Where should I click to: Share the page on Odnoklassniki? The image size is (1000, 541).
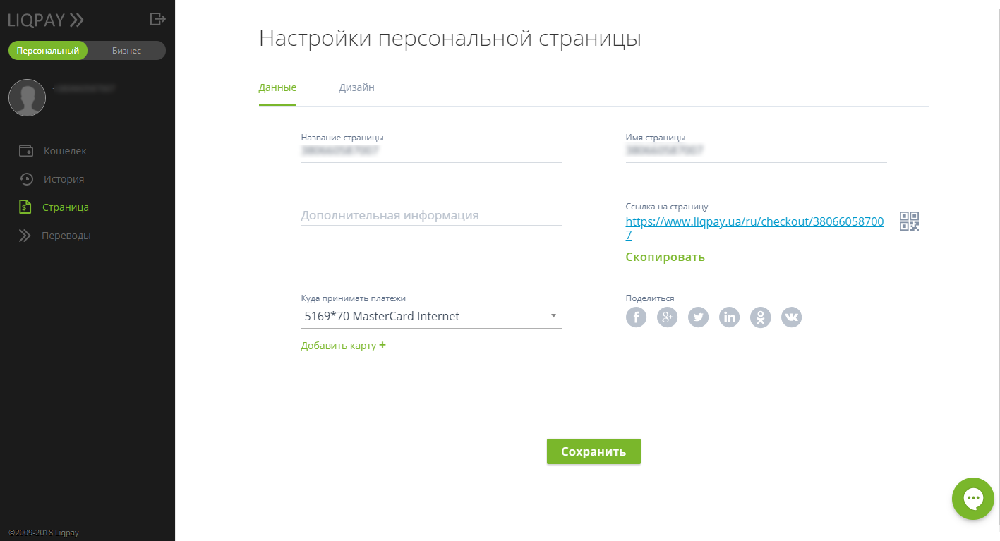(760, 317)
